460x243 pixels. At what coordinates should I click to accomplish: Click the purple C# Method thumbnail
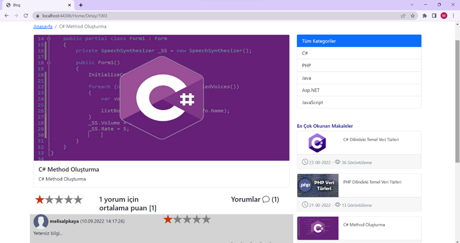(318, 228)
